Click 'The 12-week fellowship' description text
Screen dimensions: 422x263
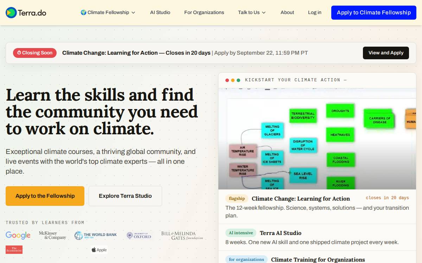(x=317, y=211)
